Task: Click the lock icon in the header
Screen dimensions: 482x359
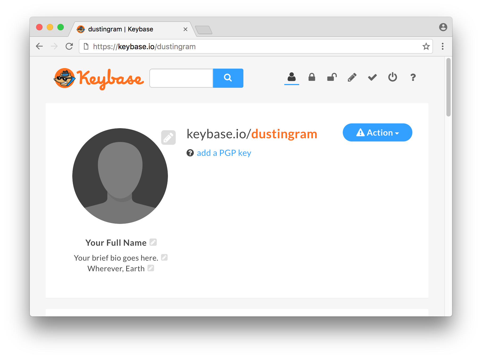Action: [312, 77]
